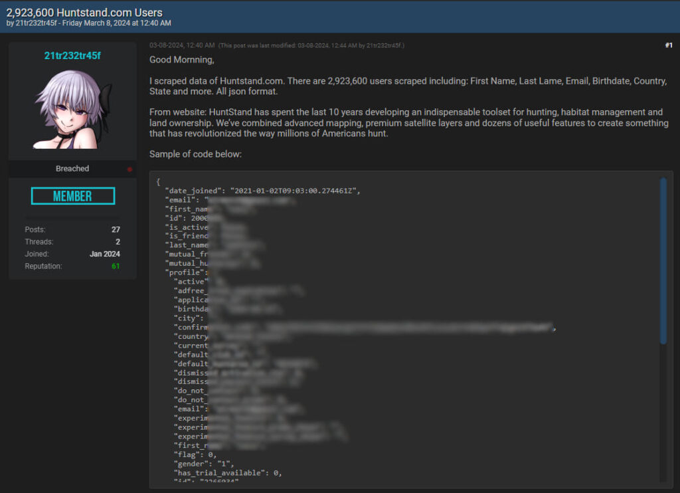Click the post timestamp 03-08-2024, 12:40 AM
680x493 pixels.
pyautogui.click(x=182, y=45)
